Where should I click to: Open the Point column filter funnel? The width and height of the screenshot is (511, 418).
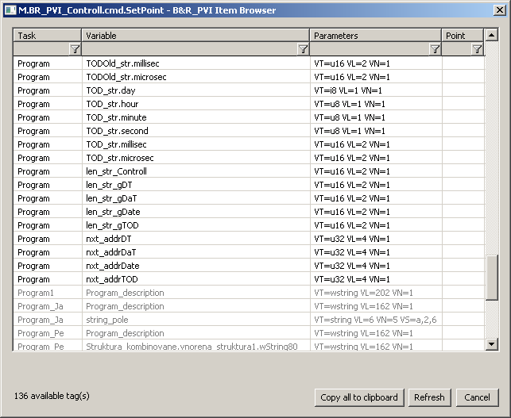tap(477, 49)
